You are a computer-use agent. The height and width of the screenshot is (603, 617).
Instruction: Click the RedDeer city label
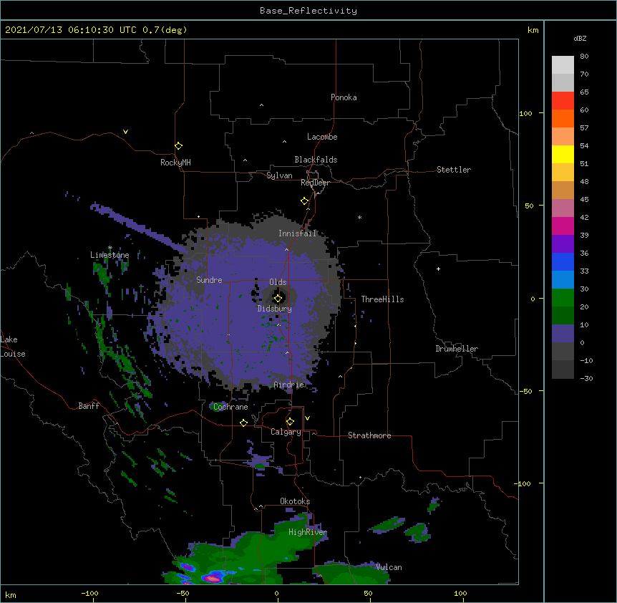[x=315, y=183]
